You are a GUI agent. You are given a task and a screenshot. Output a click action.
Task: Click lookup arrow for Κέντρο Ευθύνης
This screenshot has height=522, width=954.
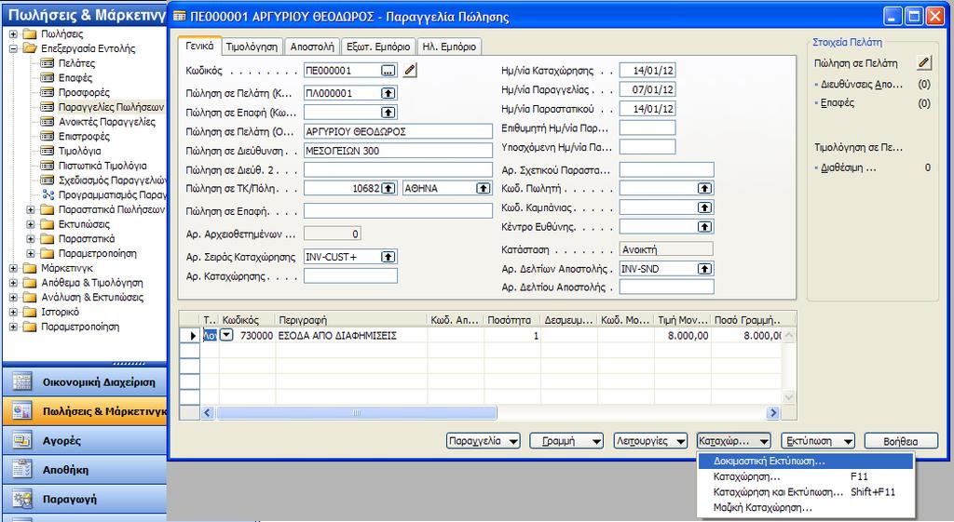pos(704,227)
